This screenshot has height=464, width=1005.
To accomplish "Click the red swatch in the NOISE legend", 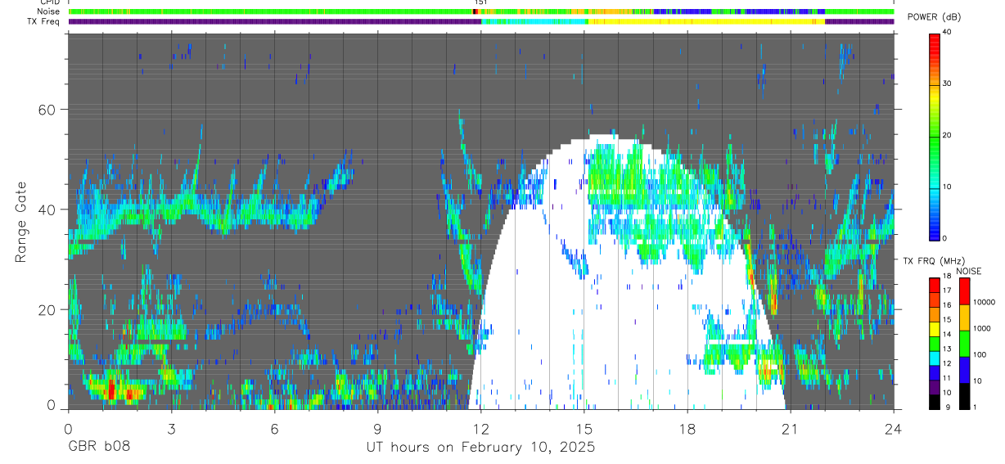I will click(x=964, y=291).
